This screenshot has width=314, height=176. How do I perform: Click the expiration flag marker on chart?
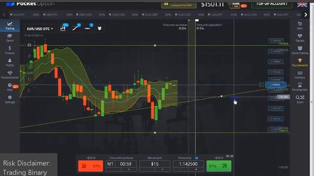click(x=197, y=21)
